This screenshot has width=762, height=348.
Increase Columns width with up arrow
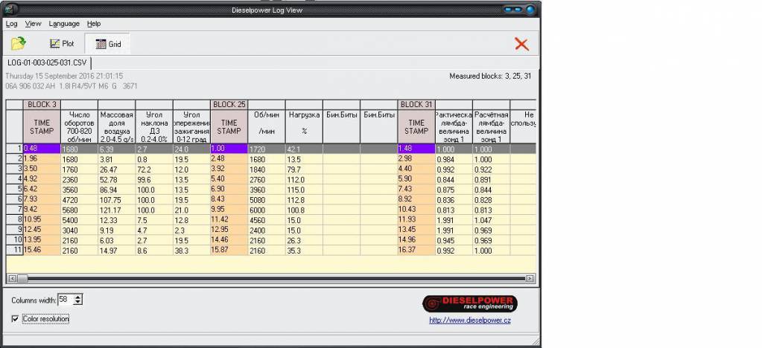[78, 296]
